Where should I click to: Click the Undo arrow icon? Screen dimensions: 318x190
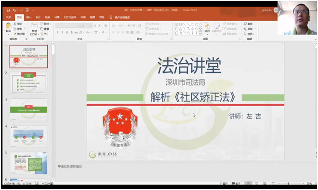(14, 10)
